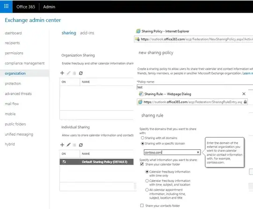Image resolution: width=253 pixels, height=209 pixels.
Task: Click the ON column header under Organization Sharing
Action: [70, 82]
